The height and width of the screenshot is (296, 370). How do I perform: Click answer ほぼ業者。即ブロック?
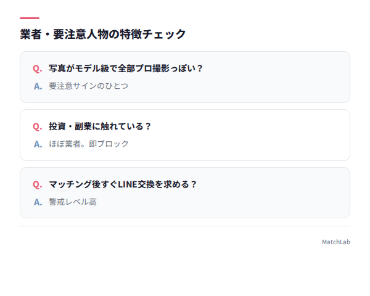[x=89, y=144]
